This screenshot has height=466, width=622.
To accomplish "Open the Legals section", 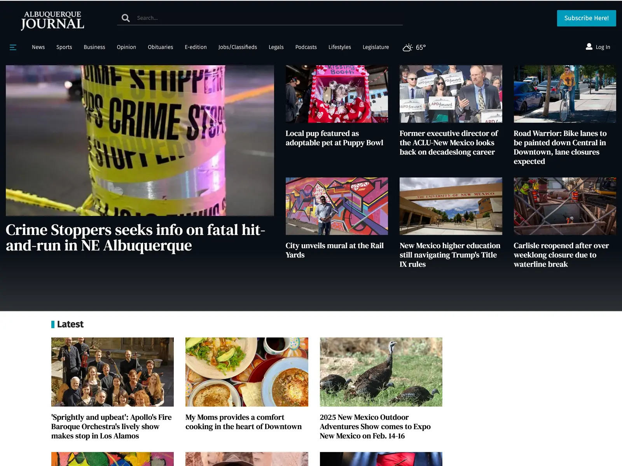I will tap(276, 47).
